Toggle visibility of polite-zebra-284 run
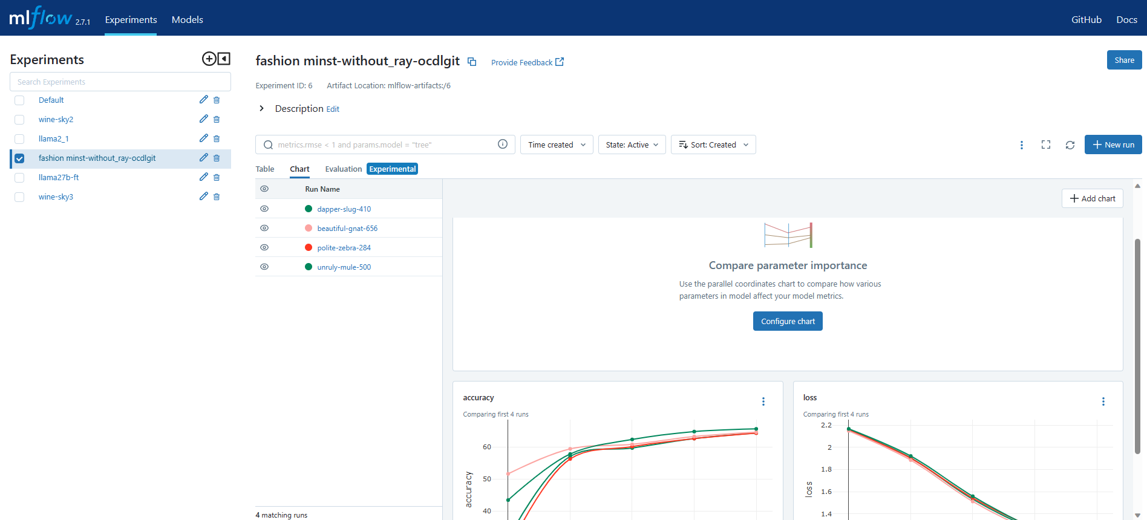1147x520 pixels. tap(264, 247)
